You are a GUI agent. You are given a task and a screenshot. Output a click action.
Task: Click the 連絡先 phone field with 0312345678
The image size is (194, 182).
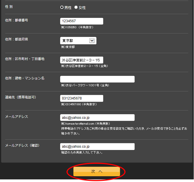pos(81,98)
